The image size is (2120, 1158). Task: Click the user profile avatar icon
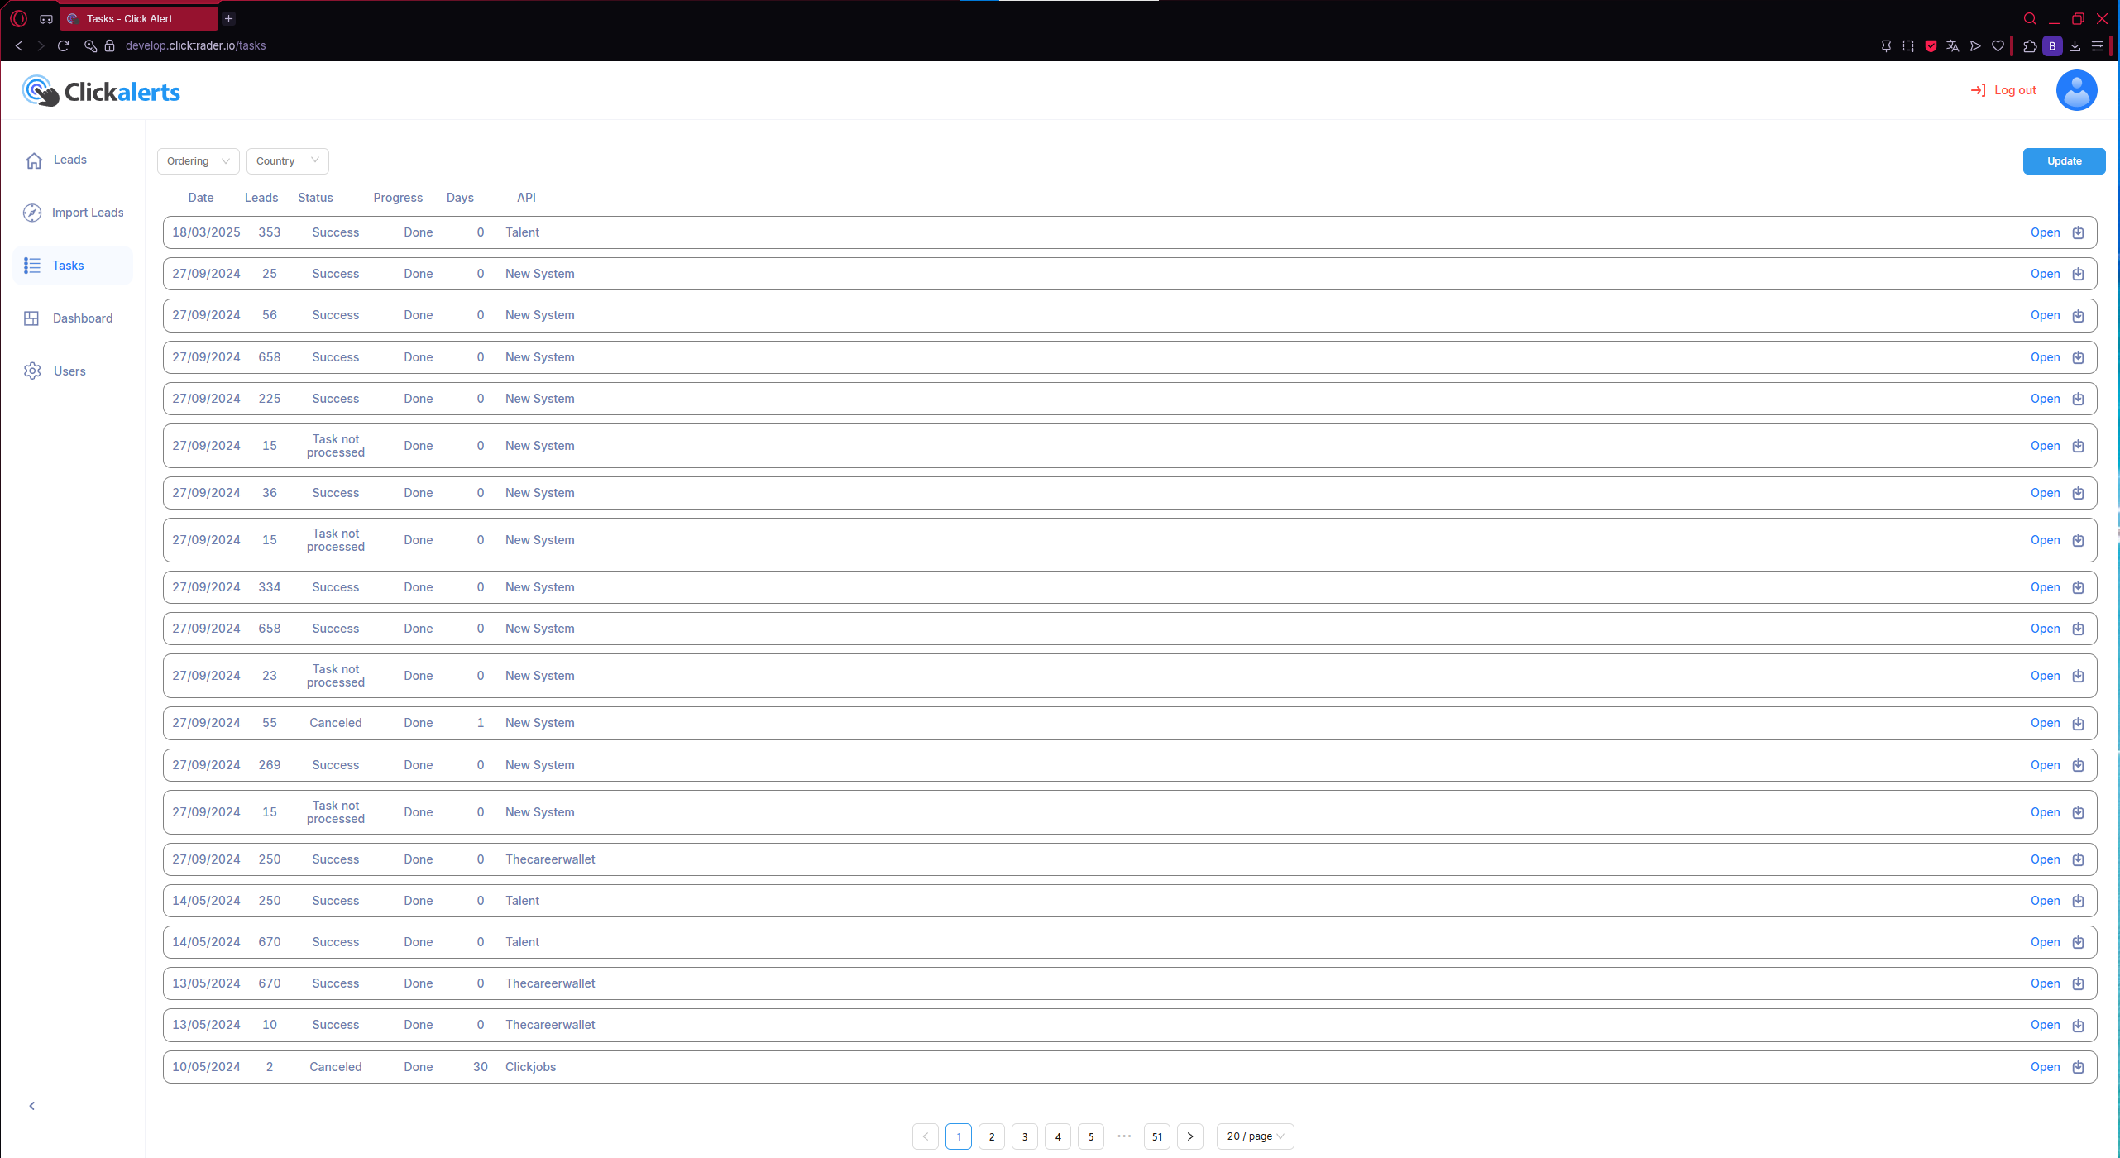[x=2075, y=90]
